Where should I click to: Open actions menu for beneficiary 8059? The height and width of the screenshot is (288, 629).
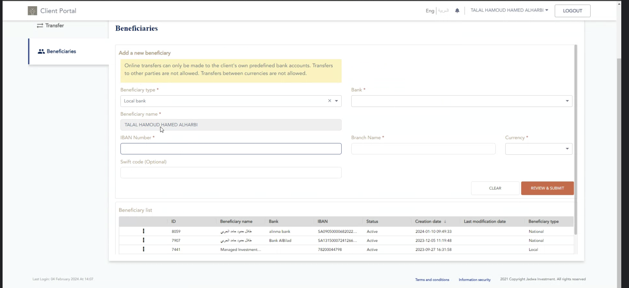(x=143, y=231)
